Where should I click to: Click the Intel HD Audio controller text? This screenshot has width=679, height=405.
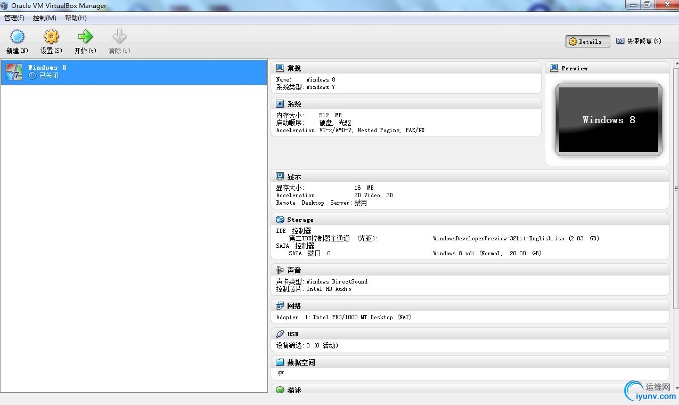click(x=329, y=289)
